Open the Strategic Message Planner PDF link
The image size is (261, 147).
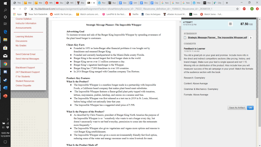[x=217, y=38]
